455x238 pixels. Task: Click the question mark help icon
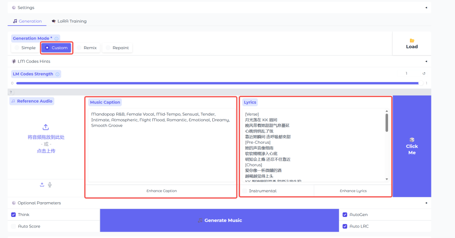pyautogui.click(x=11, y=92)
